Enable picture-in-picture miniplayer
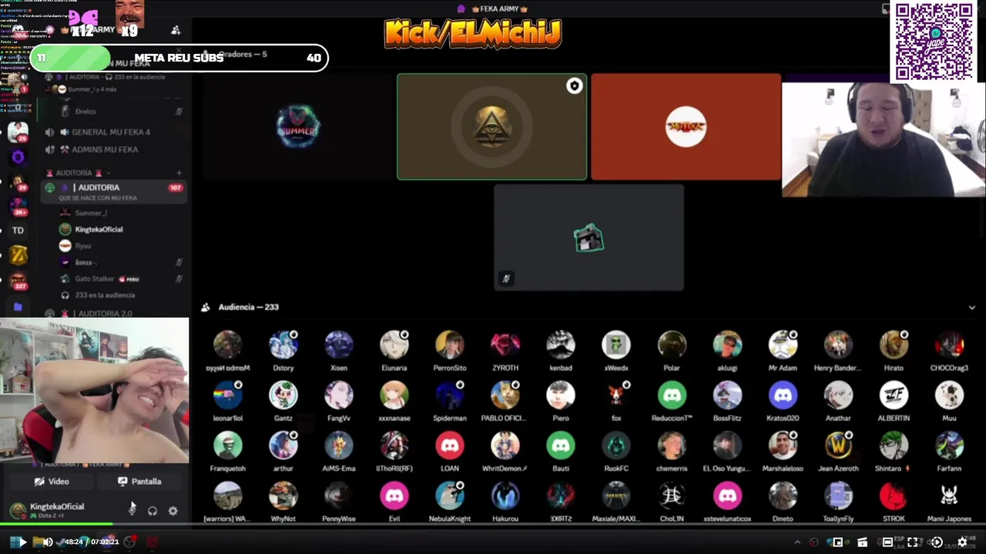986x554 pixels. pyautogui.click(x=837, y=542)
